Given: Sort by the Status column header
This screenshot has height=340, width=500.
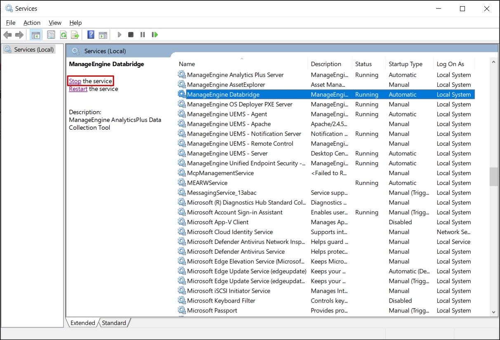Looking at the screenshot, I should [363, 64].
